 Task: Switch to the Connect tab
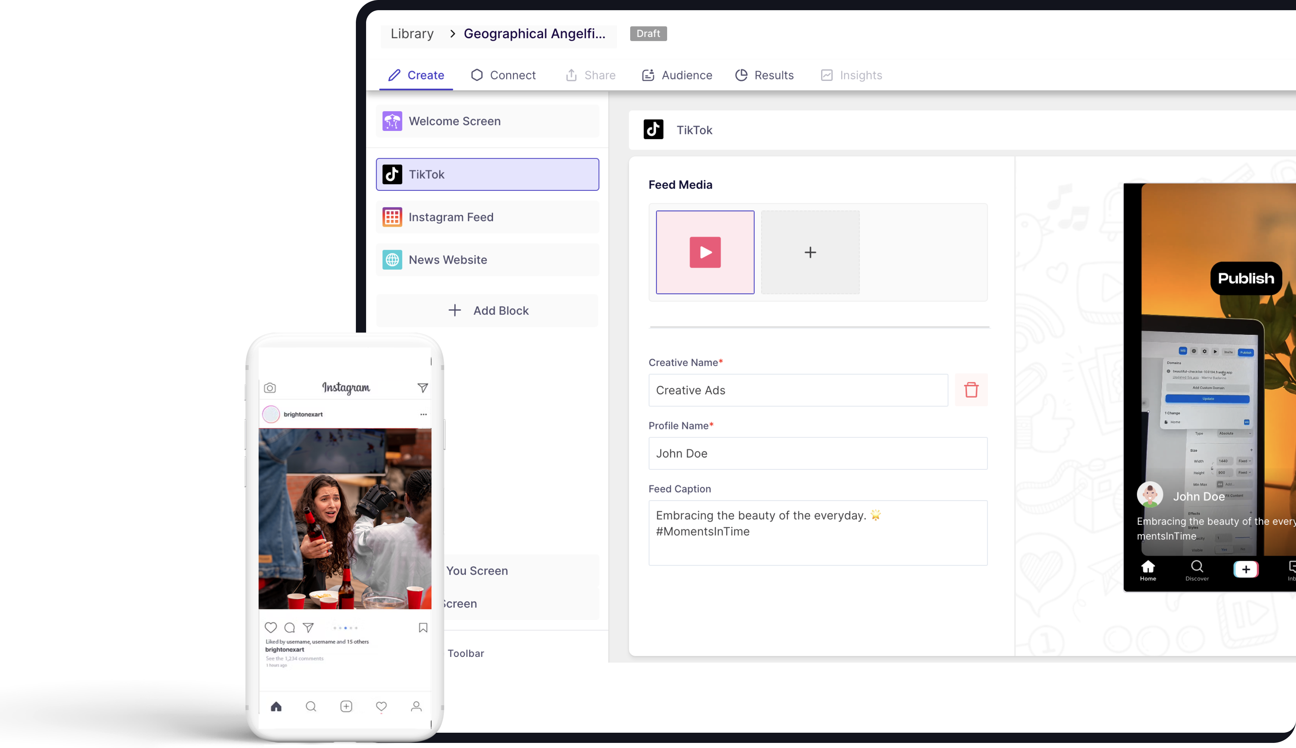pos(503,75)
